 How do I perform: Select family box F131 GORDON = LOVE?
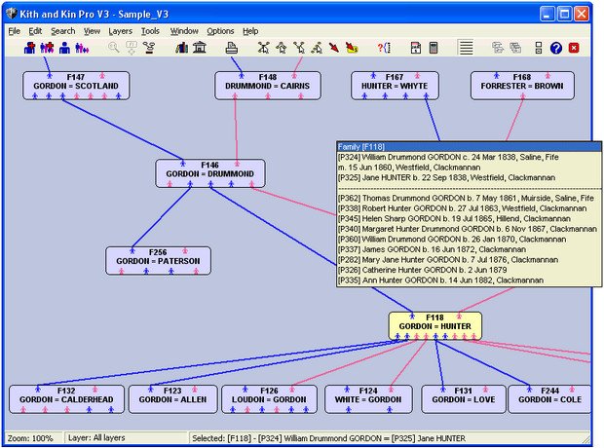464,399
